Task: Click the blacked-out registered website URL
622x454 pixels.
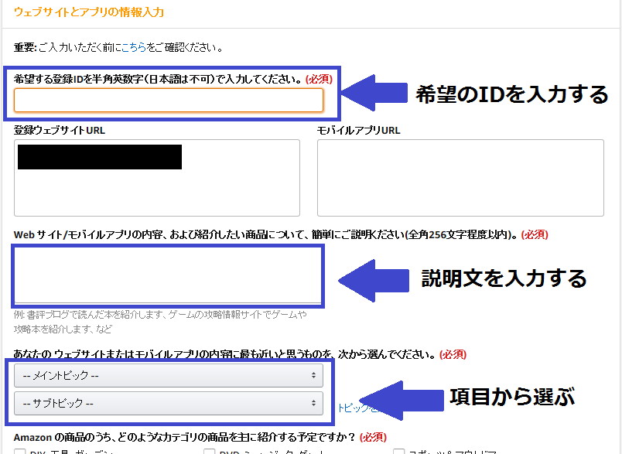Action: tap(99, 157)
